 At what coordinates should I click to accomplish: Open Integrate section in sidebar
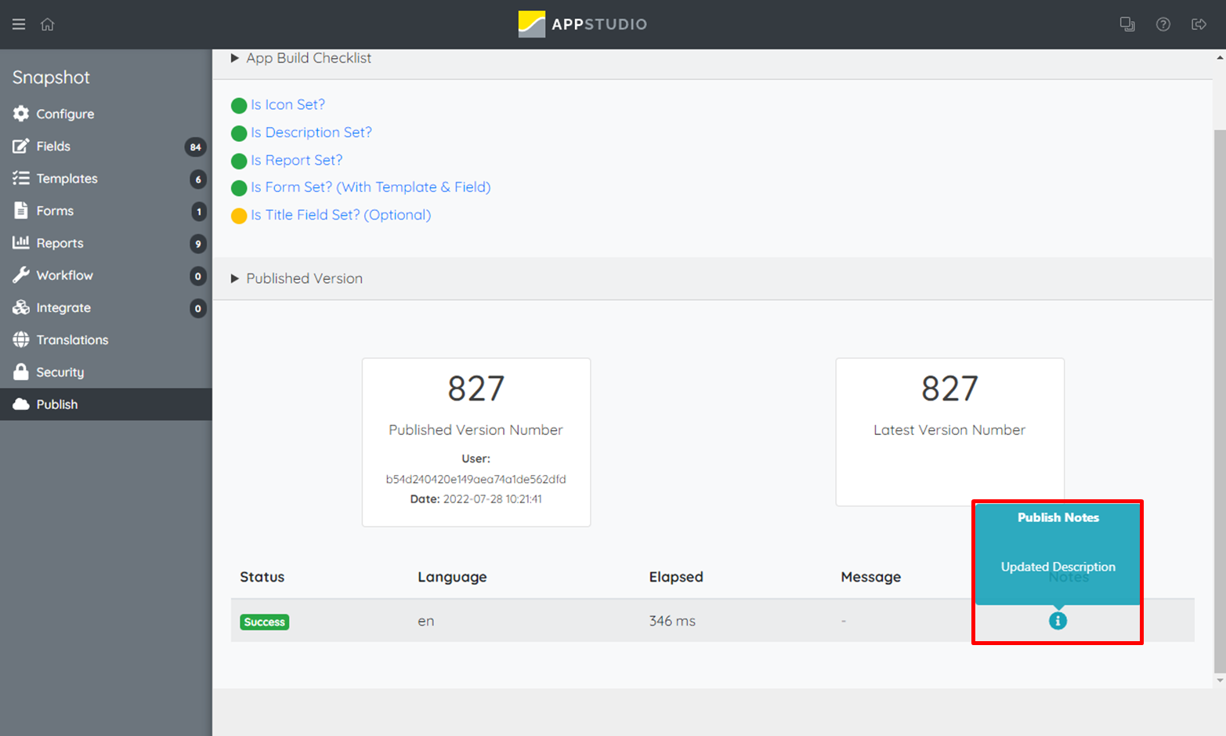[106, 307]
